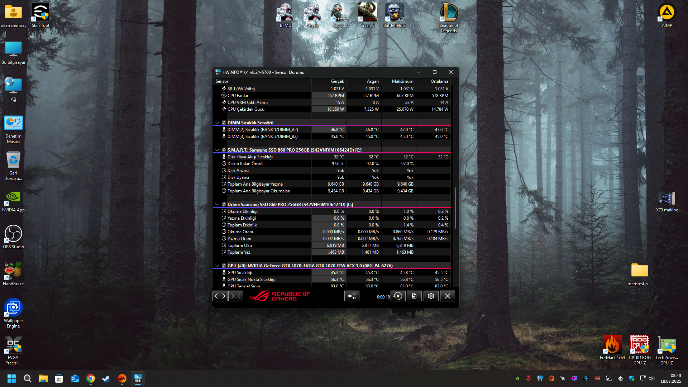Click the expand-right arrow in HWiNFO toolbar

[x=224, y=296]
